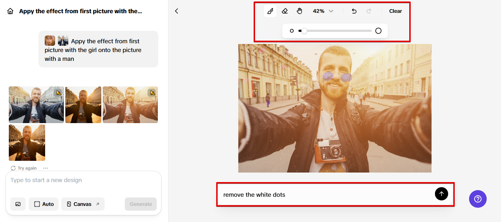Open the Canvas size selector
Image resolution: width=501 pixels, height=222 pixels.
point(83,204)
